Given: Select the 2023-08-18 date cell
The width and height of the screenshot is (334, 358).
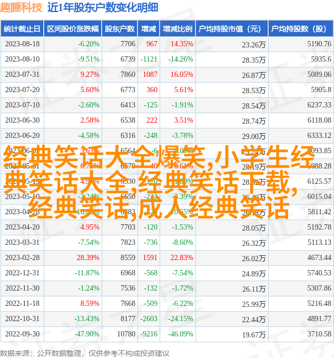Looking at the screenshot, I should tap(22, 44).
